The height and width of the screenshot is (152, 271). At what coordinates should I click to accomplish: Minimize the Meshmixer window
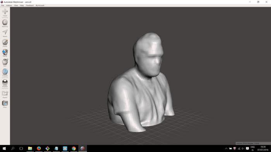tap(250, 2)
